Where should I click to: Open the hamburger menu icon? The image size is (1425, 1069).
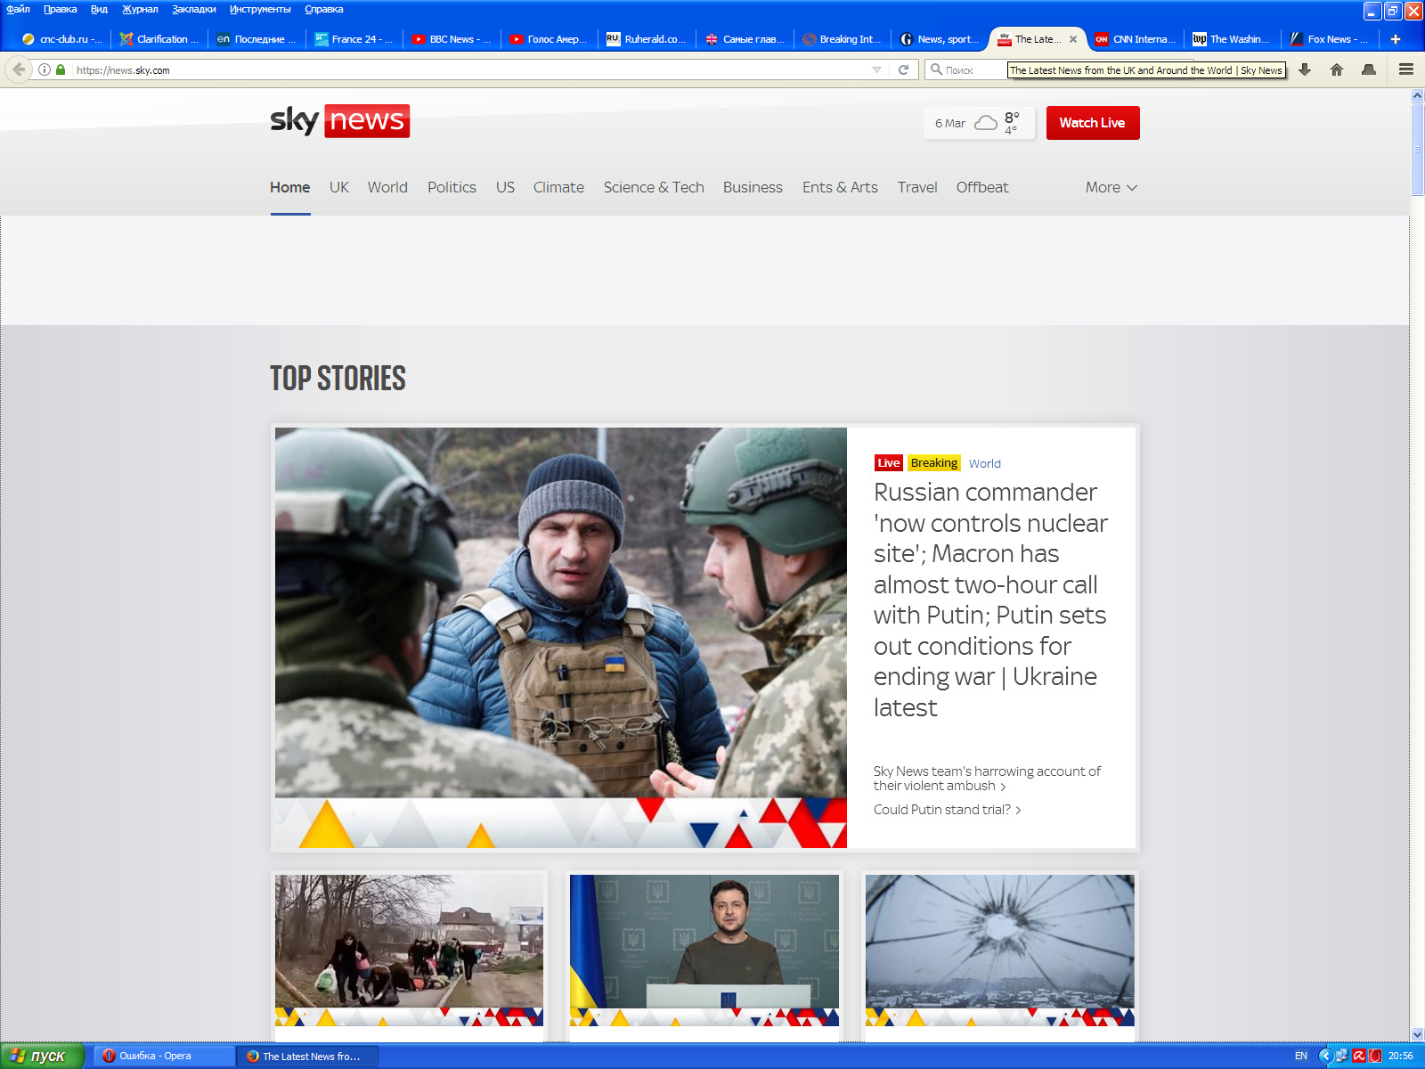[x=1406, y=69]
